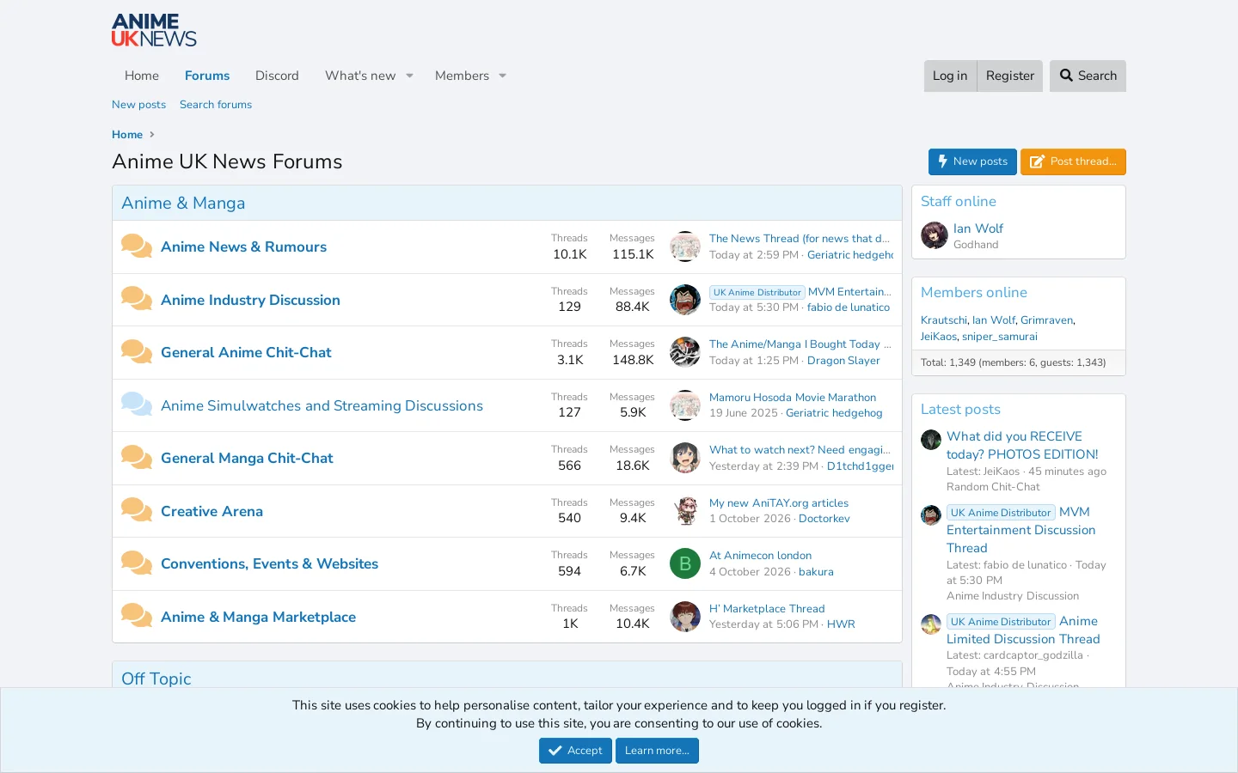Open the New posts sub-navigation link
The image size is (1238, 773).
(138, 105)
